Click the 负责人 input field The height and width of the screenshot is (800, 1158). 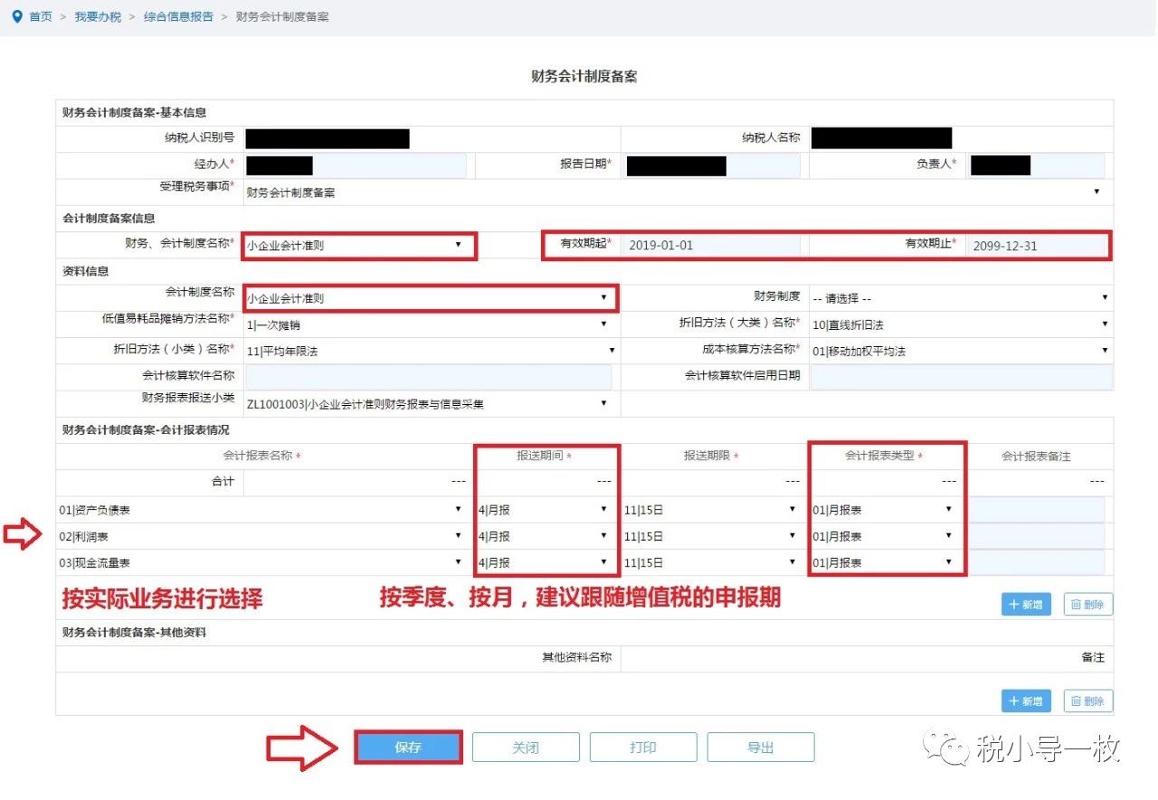click(x=1037, y=165)
